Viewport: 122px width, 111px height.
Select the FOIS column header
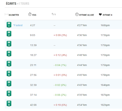click(34, 15)
